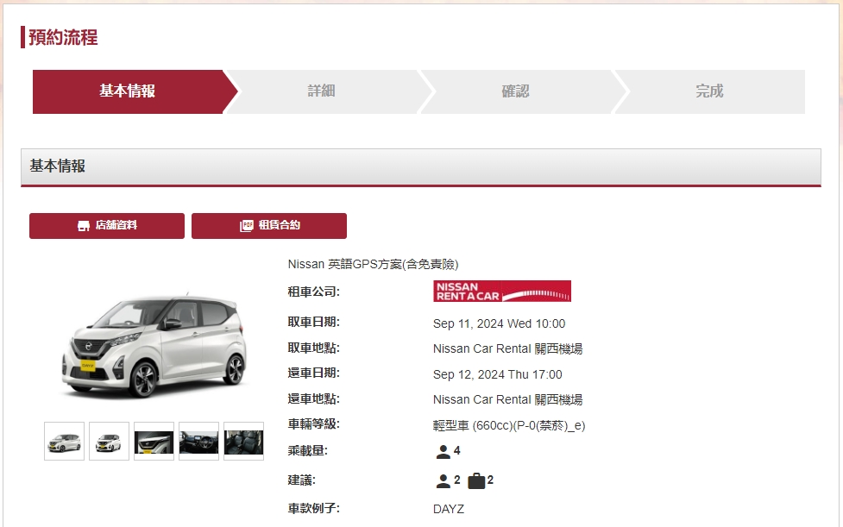Click the luggage icon in 建議 row

(476, 480)
